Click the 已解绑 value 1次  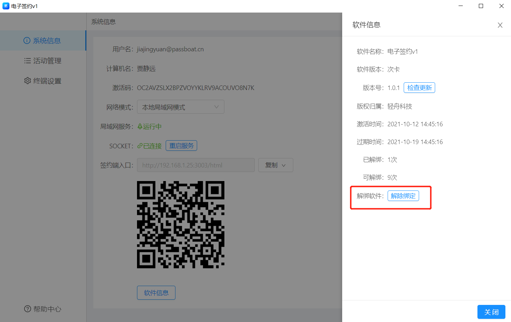click(x=392, y=159)
